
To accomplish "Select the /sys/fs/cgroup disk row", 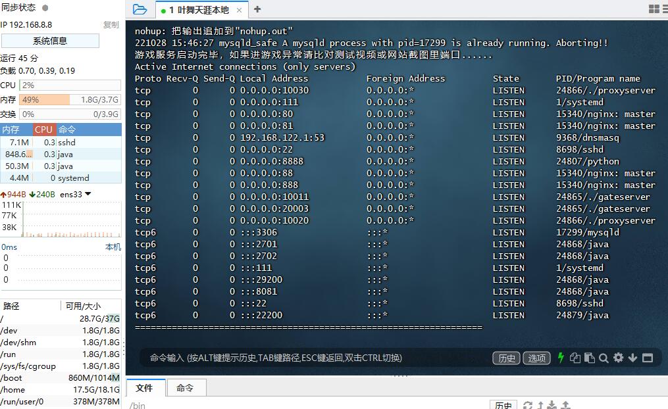I will (61, 366).
